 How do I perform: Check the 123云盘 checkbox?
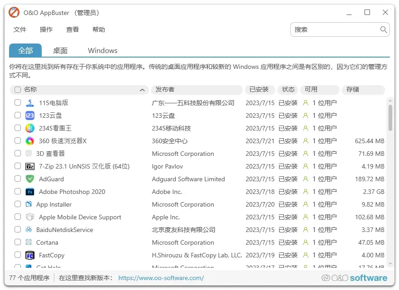coord(18,115)
